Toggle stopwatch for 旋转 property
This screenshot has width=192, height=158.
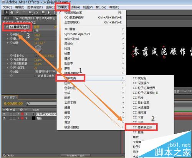(12, 43)
